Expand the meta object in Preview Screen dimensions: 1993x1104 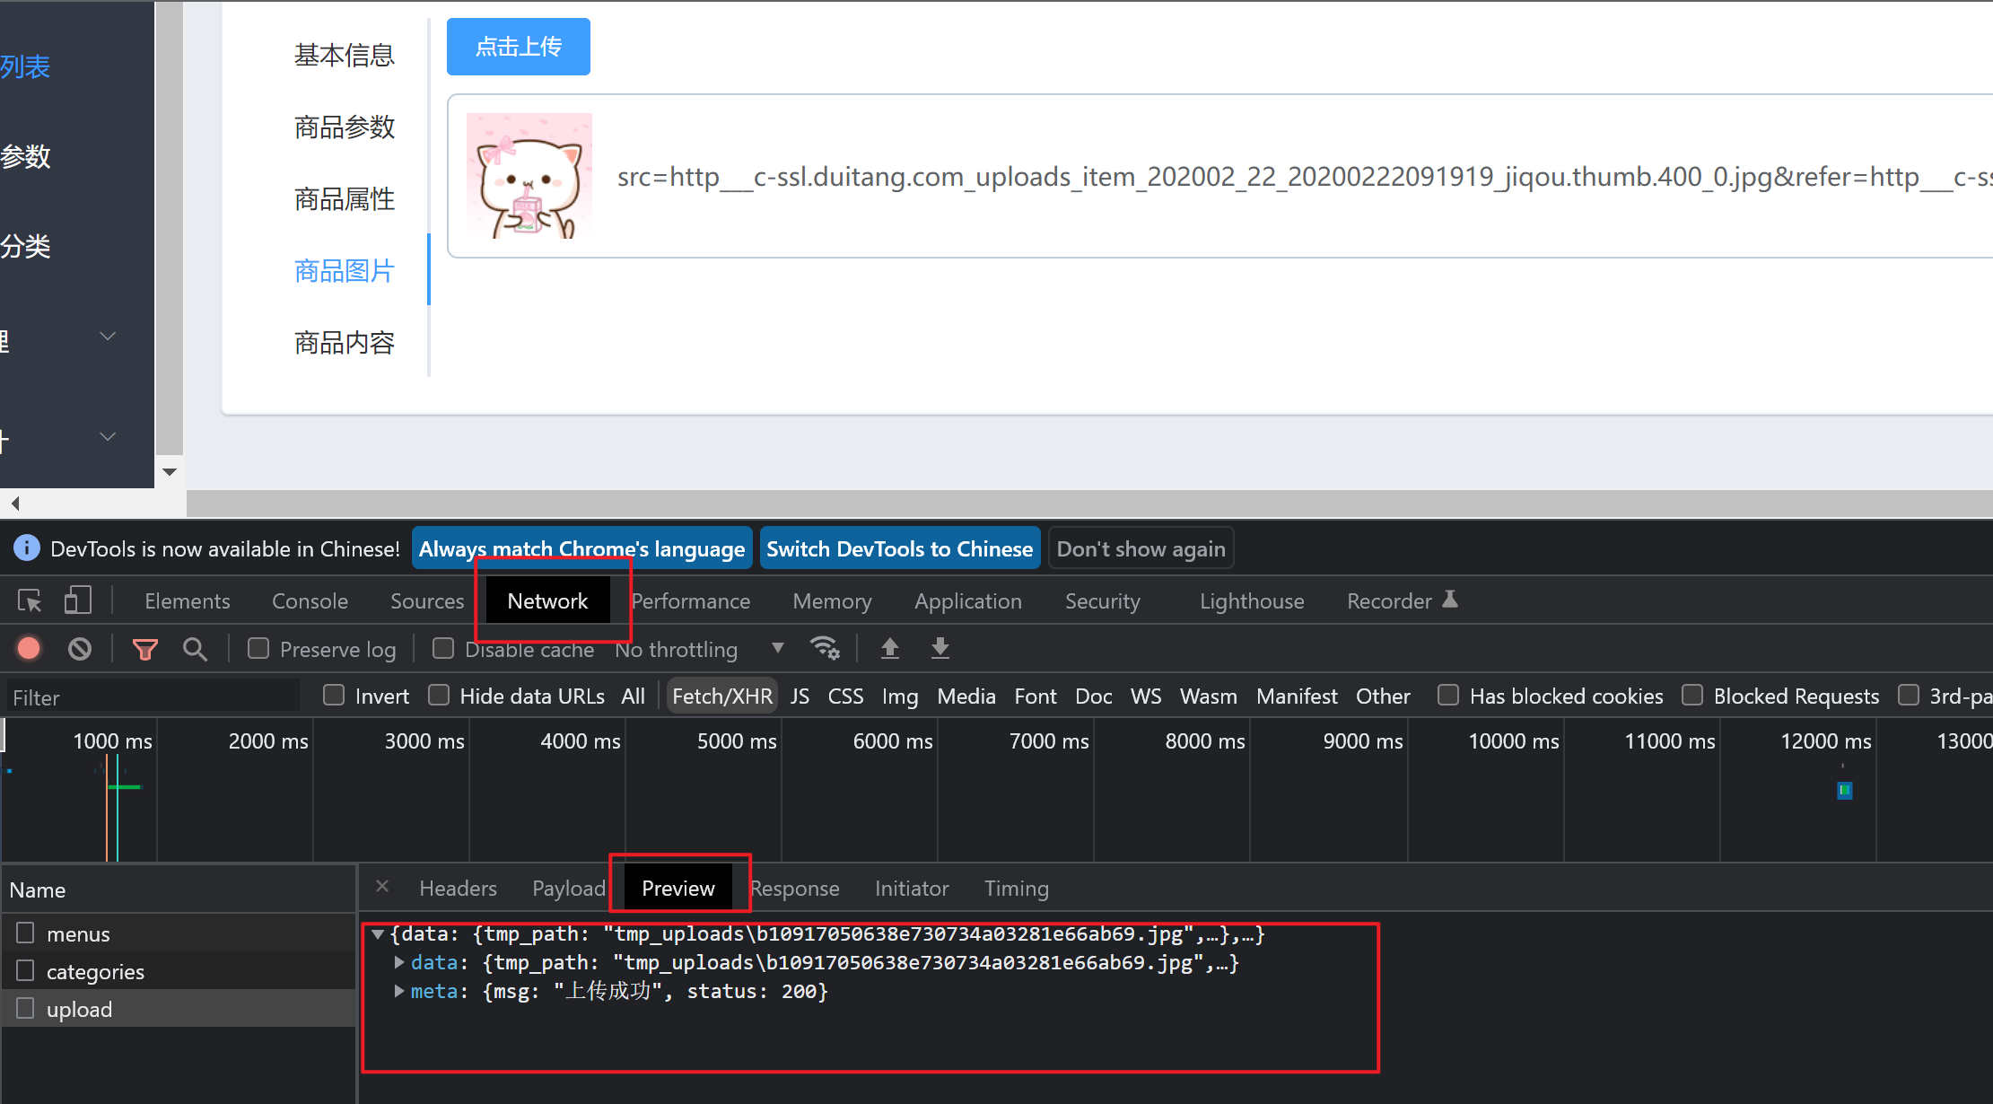click(398, 991)
